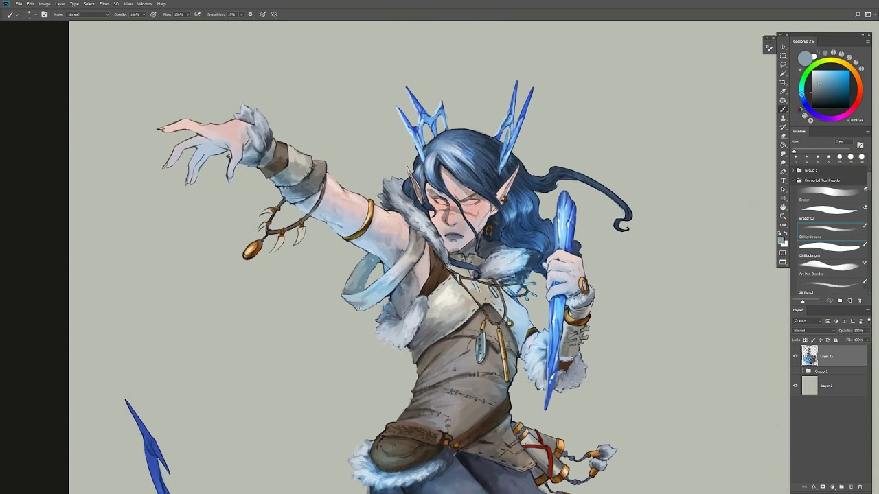The width and height of the screenshot is (879, 494).
Task: Hide Layer 2 with eye icon
Action: point(795,386)
